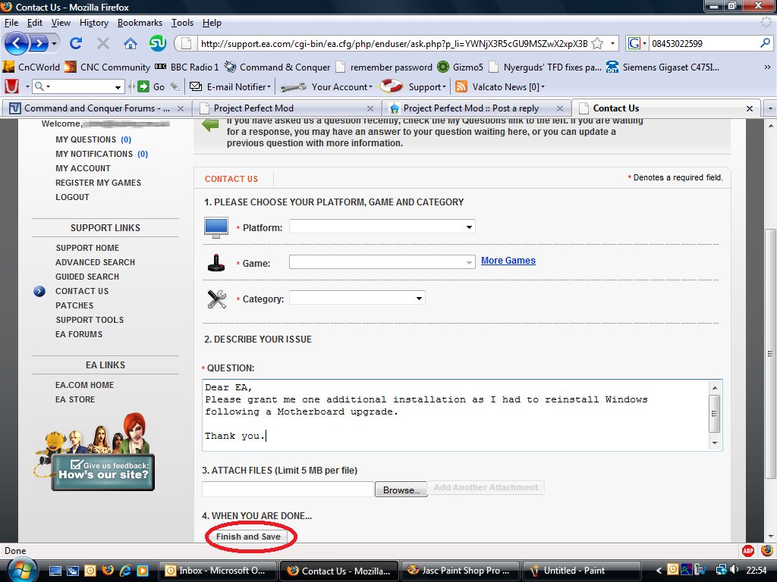Switch to the Post a reply tab
777x582 pixels.
477,108
